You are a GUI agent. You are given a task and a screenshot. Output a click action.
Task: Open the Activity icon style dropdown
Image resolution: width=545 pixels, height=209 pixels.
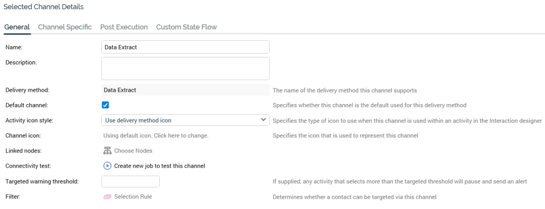tap(181, 120)
